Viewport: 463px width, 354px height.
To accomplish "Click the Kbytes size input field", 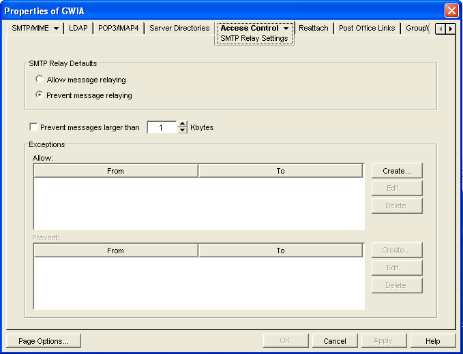I will click(x=162, y=127).
